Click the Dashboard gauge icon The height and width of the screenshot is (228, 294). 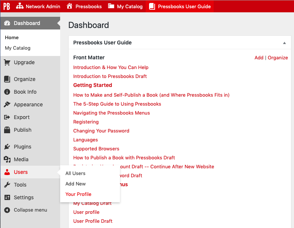tap(7, 23)
